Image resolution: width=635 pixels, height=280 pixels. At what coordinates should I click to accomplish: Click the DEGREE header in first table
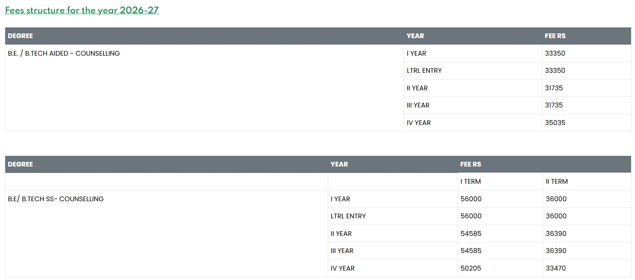click(x=20, y=36)
